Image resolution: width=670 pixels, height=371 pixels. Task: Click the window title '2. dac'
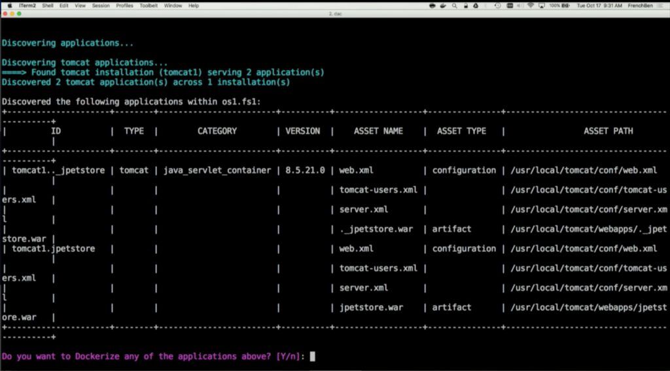pyautogui.click(x=335, y=14)
